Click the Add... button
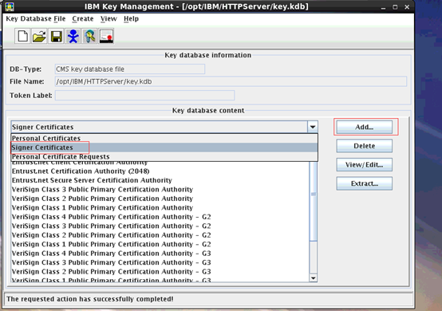442x311 pixels. 364,127
